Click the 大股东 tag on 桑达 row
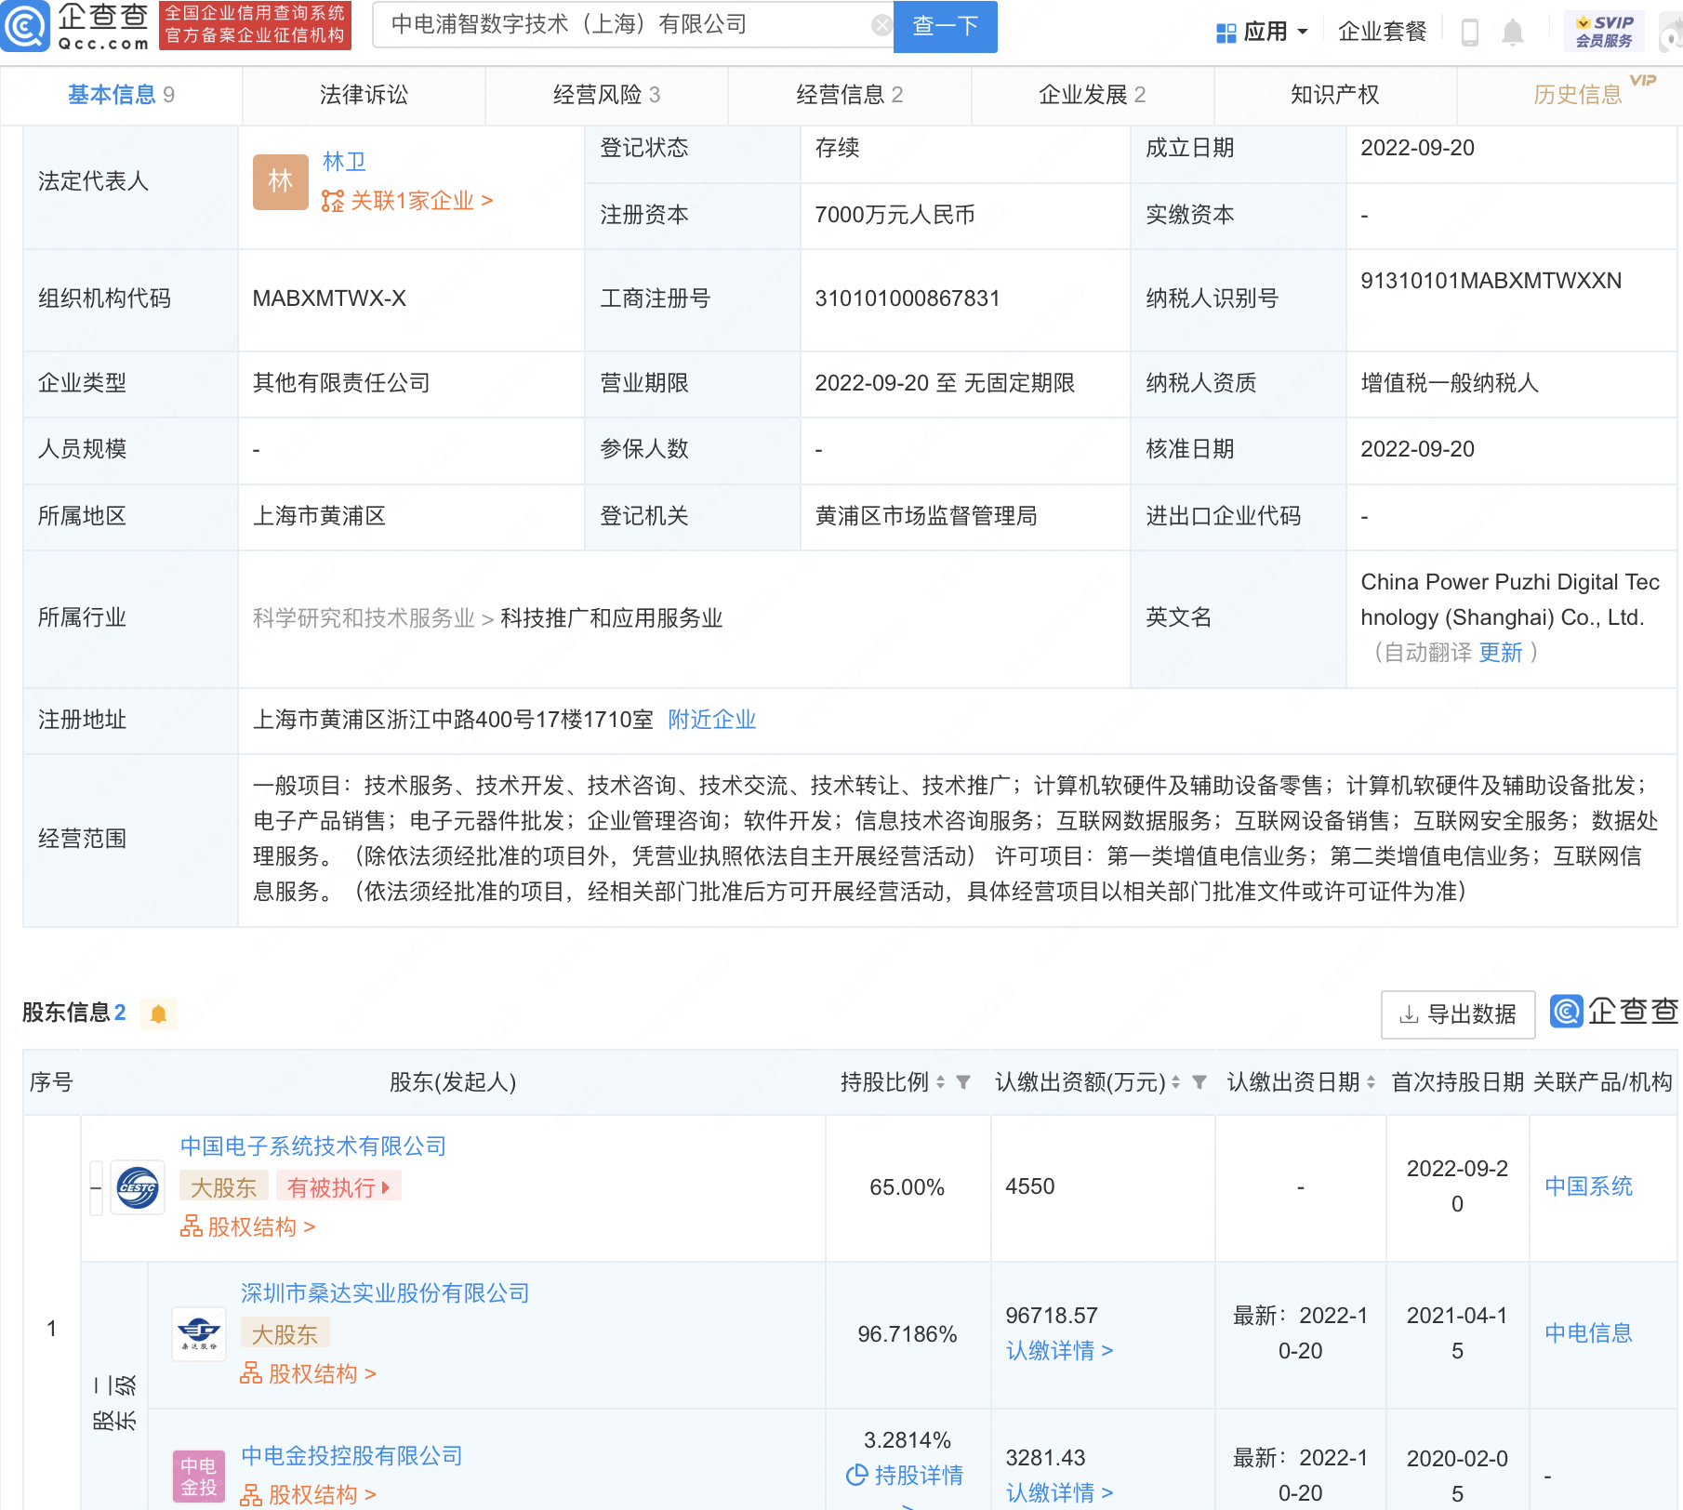1683x1510 pixels. pos(285,1334)
